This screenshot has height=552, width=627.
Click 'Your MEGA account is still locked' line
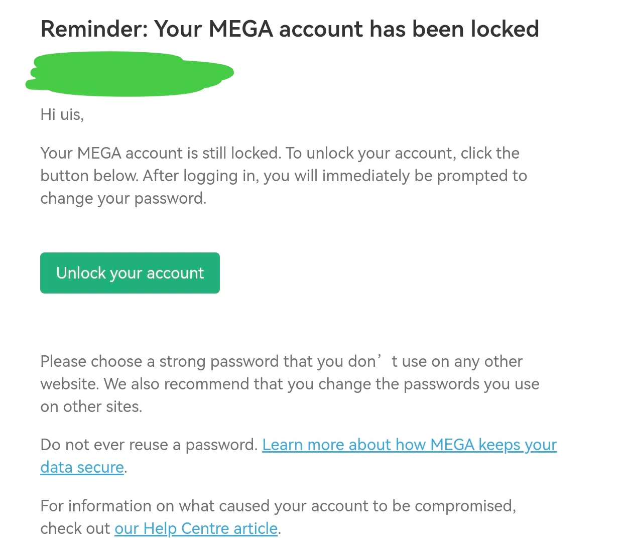click(x=160, y=153)
